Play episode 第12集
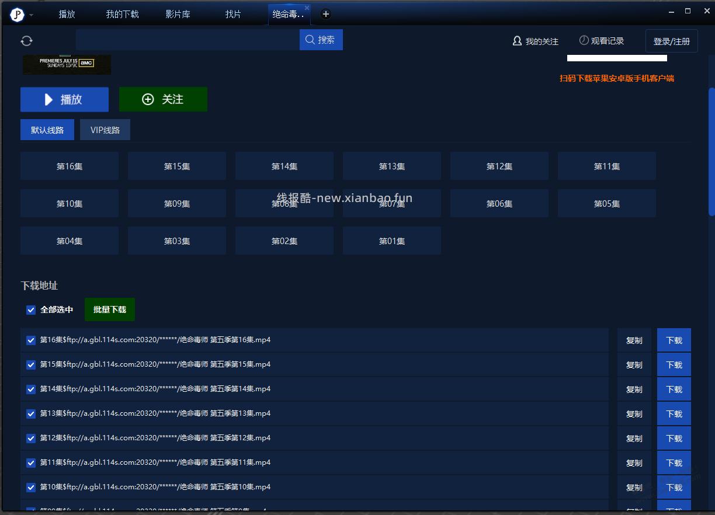This screenshot has width=715, height=515. tap(499, 166)
